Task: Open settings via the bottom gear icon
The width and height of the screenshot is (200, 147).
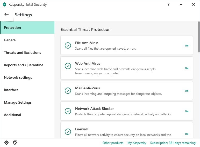Action: 6,143
